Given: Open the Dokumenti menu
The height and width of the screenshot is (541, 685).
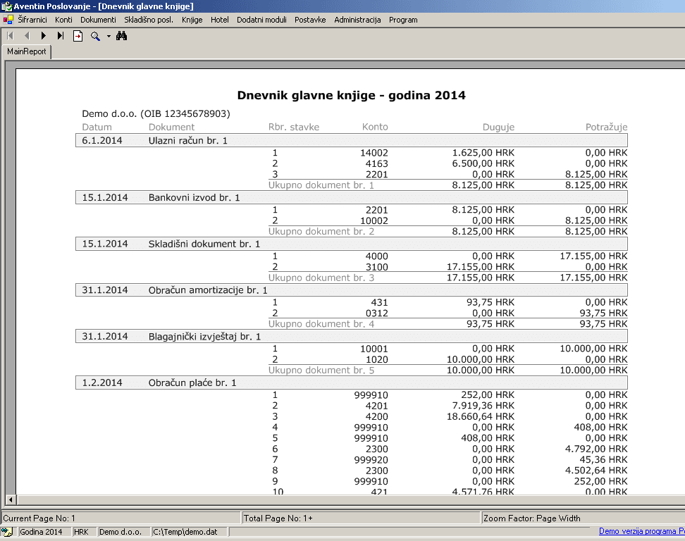Looking at the screenshot, I should (98, 20).
